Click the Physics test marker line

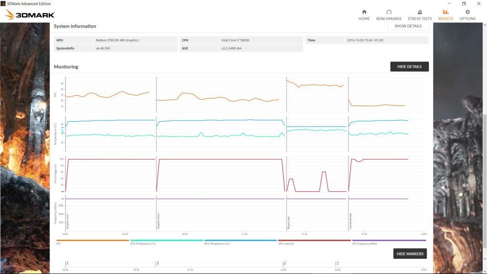[x=286, y=154]
